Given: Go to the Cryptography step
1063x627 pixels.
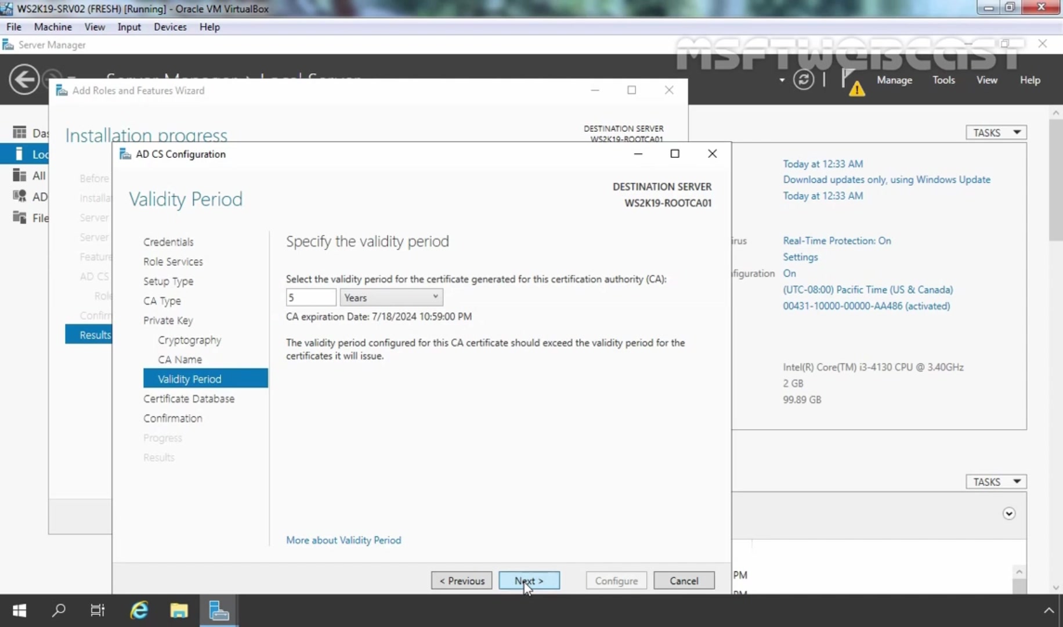Looking at the screenshot, I should coord(189,340).
